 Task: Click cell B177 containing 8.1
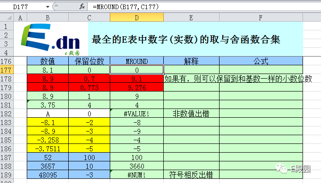click(x=48, y=70)
